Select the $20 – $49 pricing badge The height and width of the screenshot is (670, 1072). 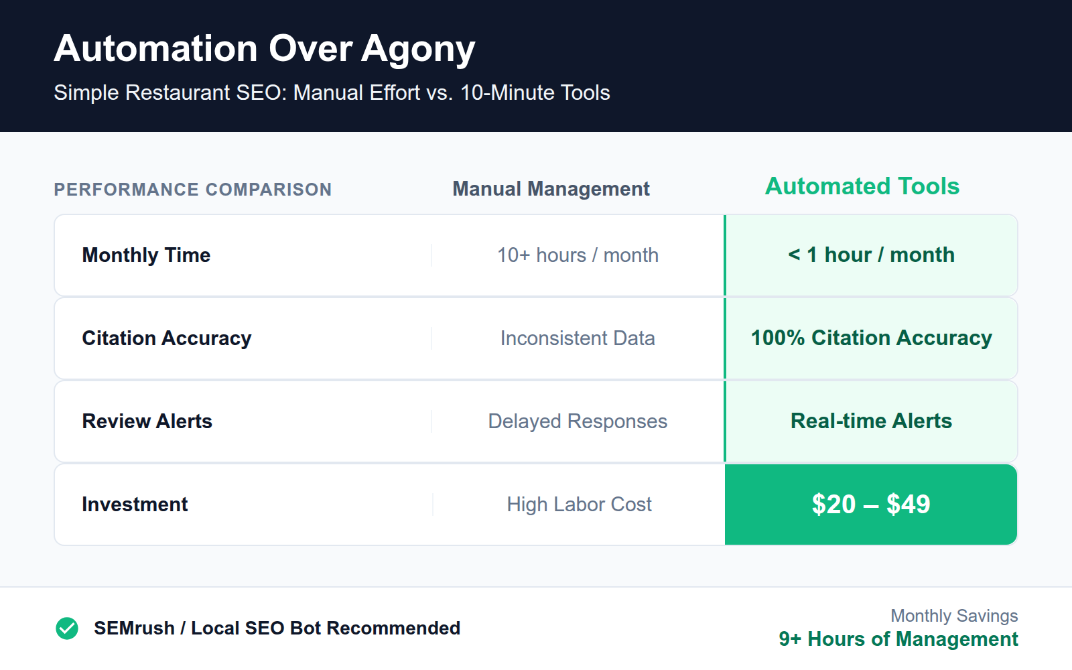click(870, 505)
